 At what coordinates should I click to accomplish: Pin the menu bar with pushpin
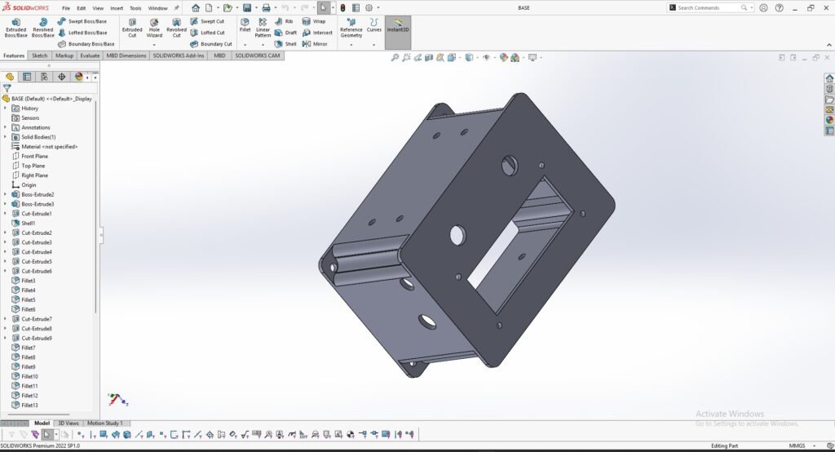click(x=176, y=8)
